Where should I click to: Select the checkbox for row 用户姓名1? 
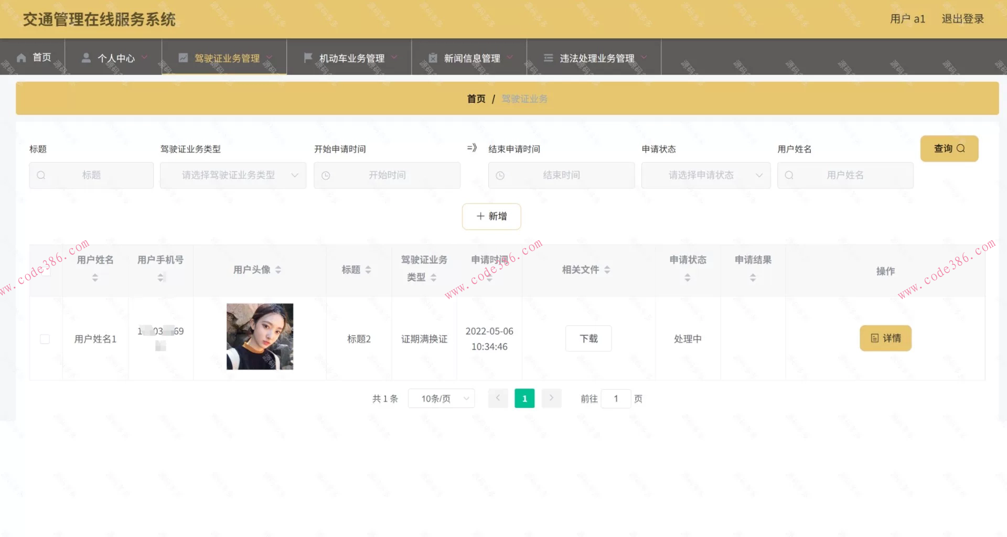pos(45,339)
